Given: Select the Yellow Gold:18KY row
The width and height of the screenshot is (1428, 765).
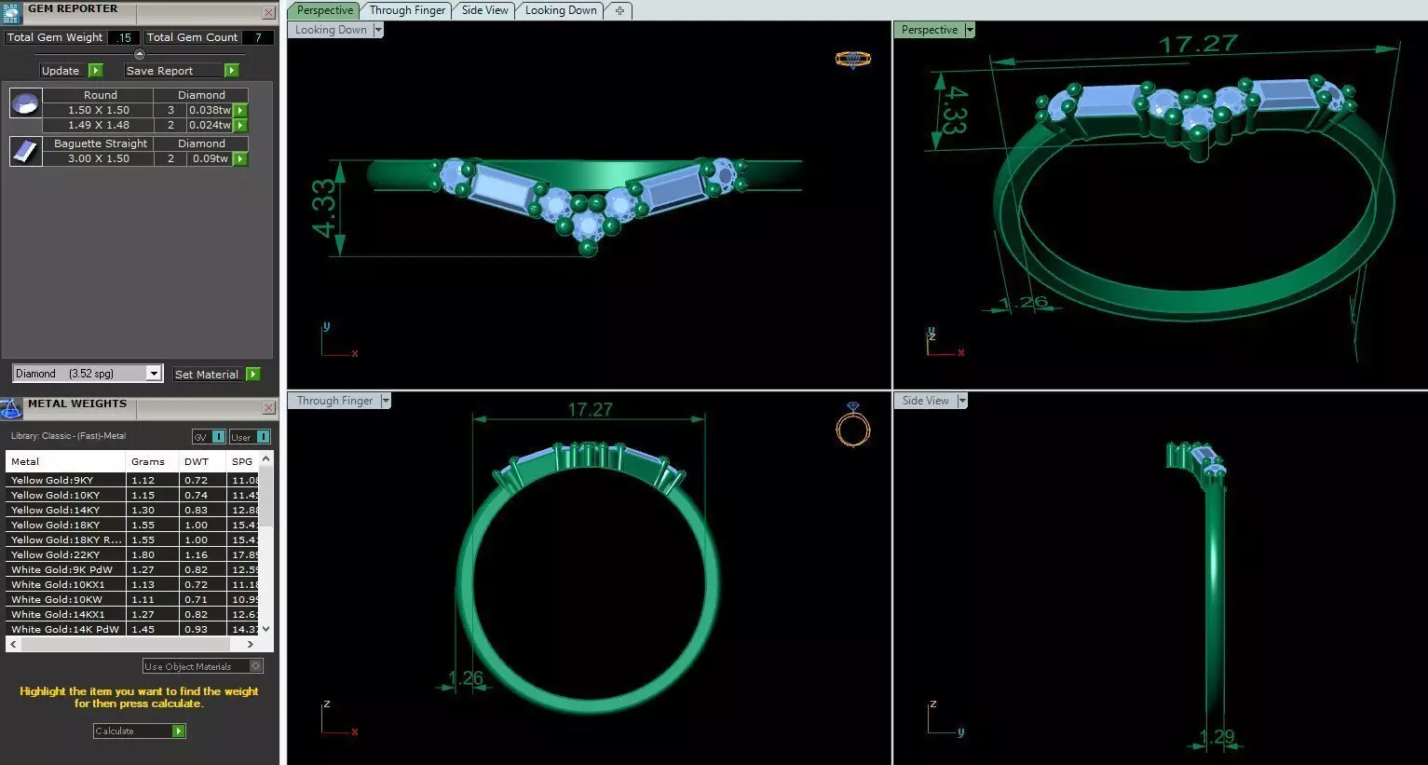Looking at the screenshot, I should click(x=132, y=525).
